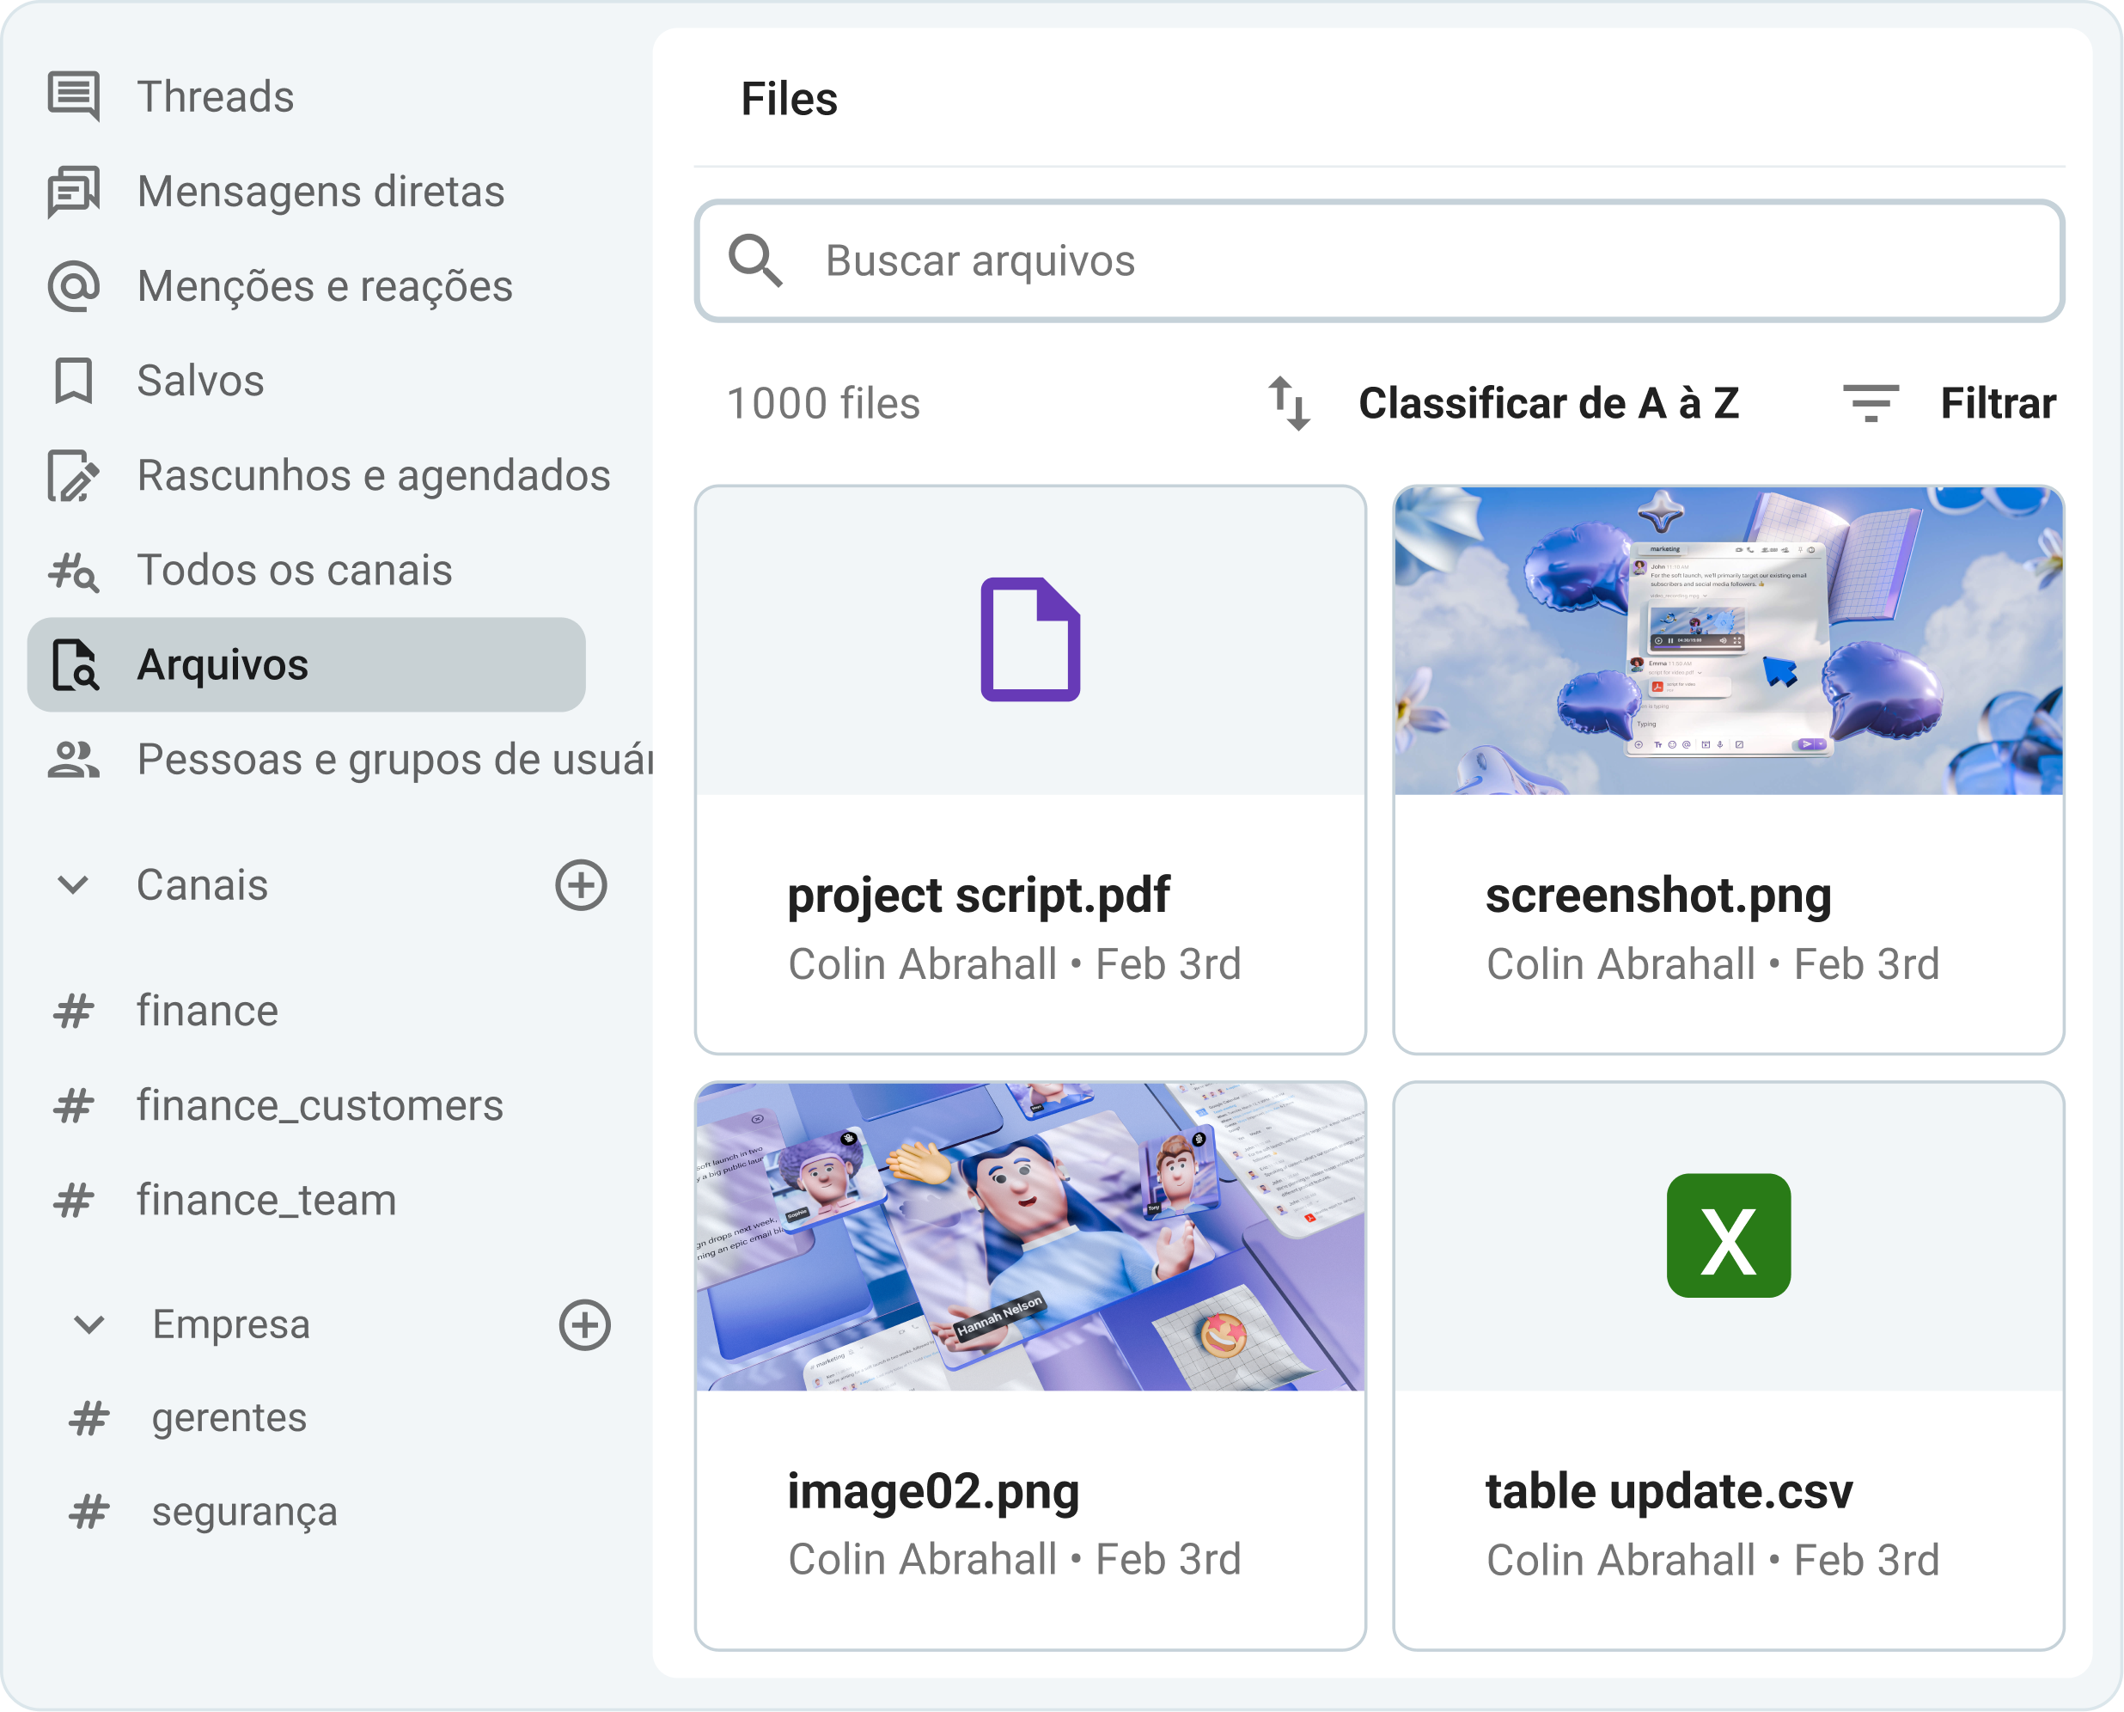Click the purple document icon of project script.pdf
Screen dimensions: 2124x1712
click(x=1030, y=639)
